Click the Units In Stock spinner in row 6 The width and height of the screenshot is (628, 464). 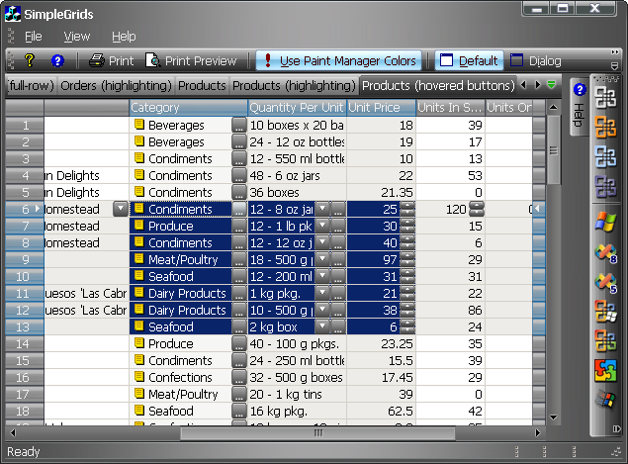[477, 209]
